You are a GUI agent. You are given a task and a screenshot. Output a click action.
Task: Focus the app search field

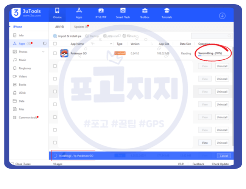212,36
